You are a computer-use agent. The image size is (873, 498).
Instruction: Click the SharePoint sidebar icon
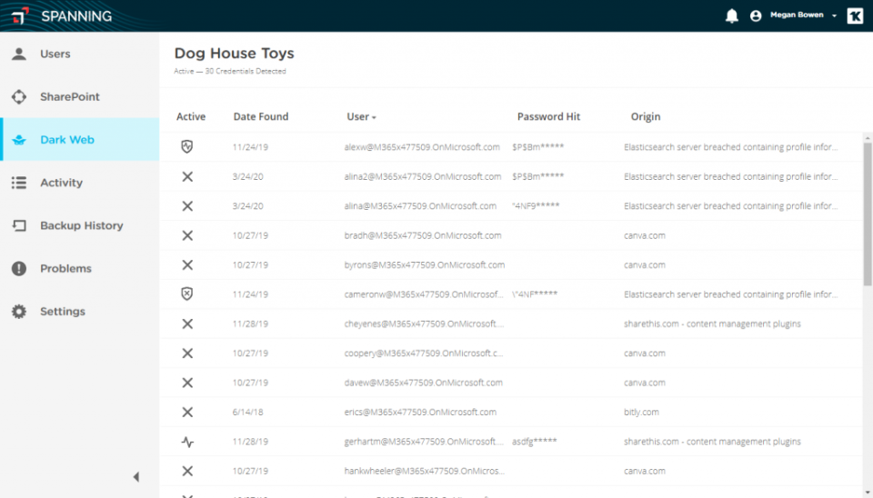pos(19,97)
